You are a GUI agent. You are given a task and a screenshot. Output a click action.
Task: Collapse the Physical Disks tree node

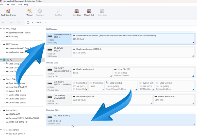pyautogui.click(x=1, y=110)
